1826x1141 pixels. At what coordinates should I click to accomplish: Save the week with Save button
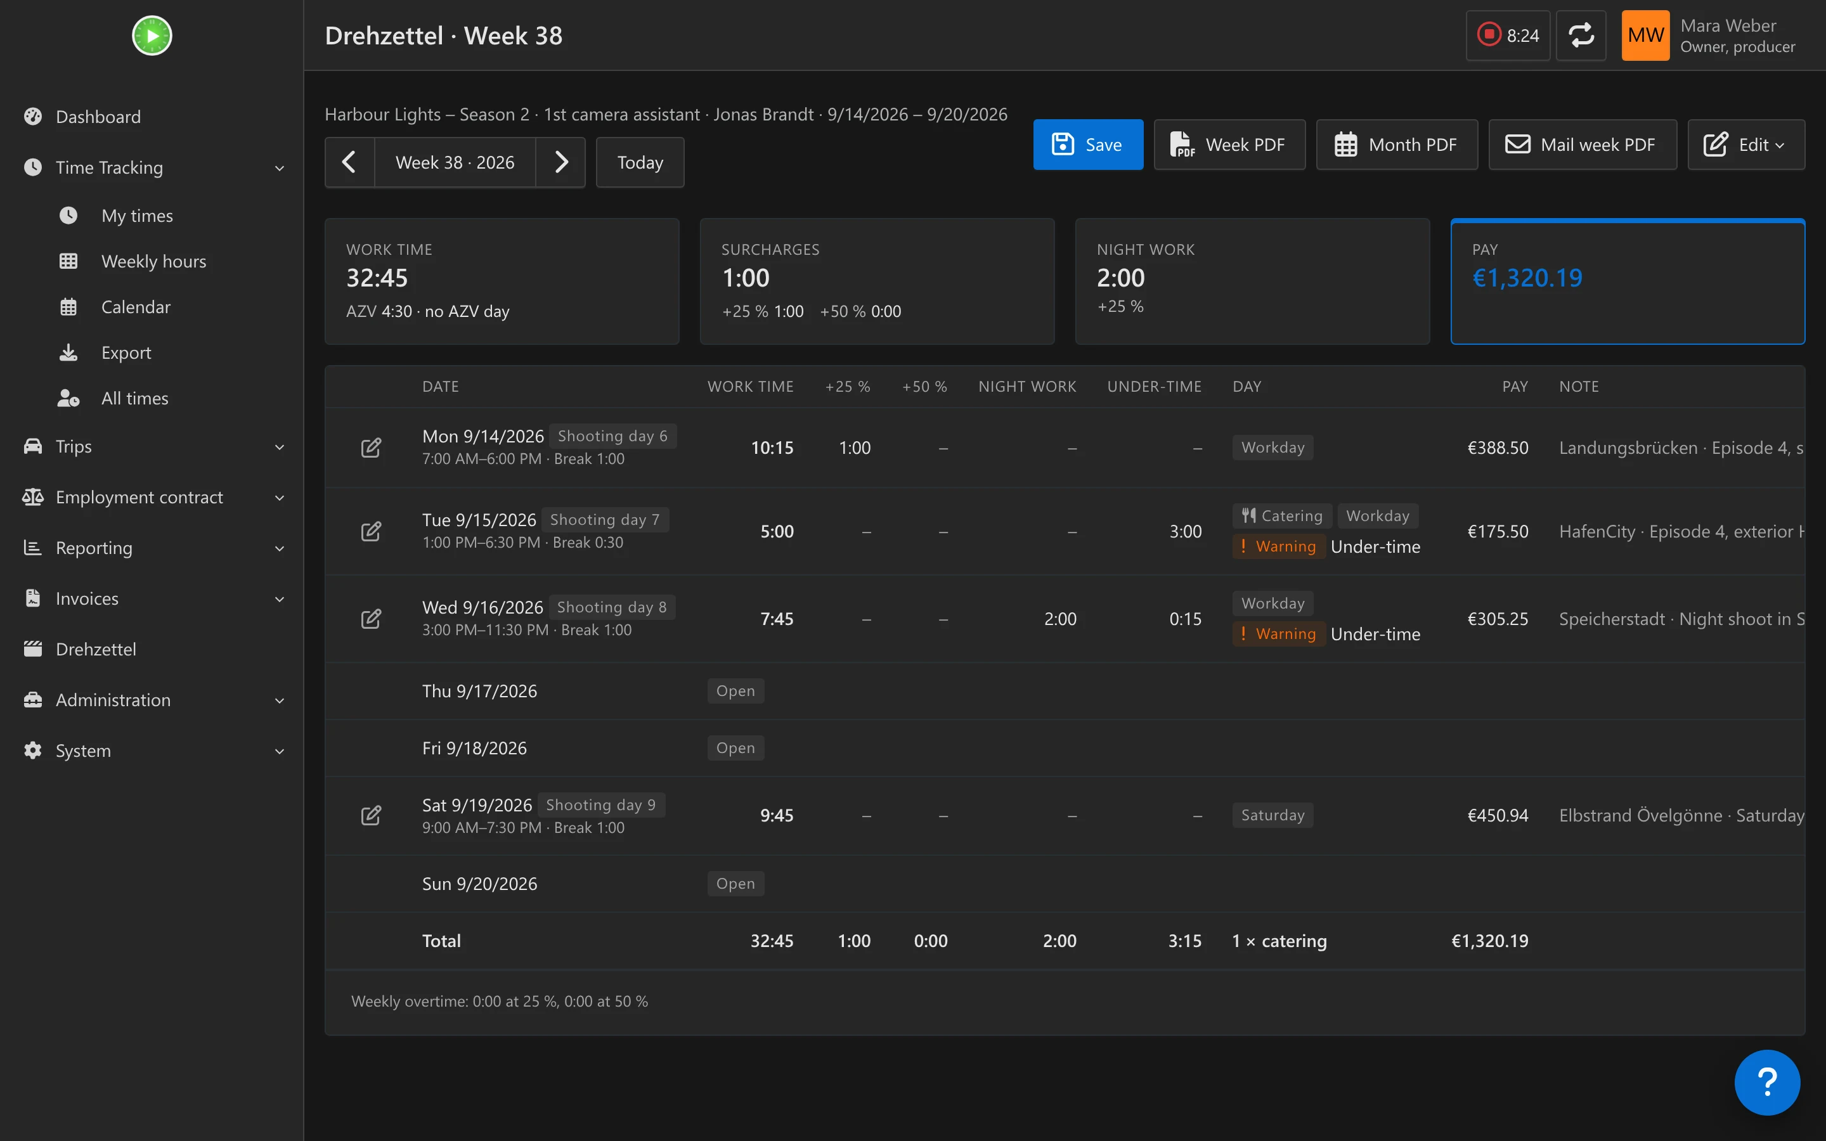pyautogui.click(x=1088, y=144)
